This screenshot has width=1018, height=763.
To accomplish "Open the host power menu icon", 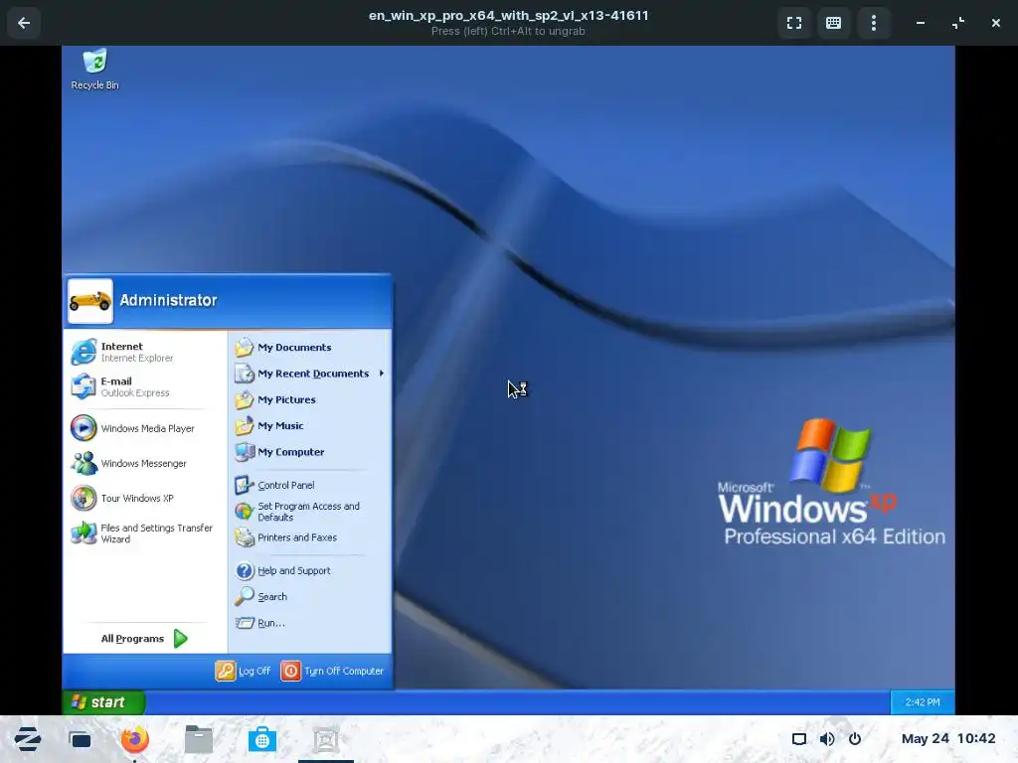I will (x=855, y=739).
